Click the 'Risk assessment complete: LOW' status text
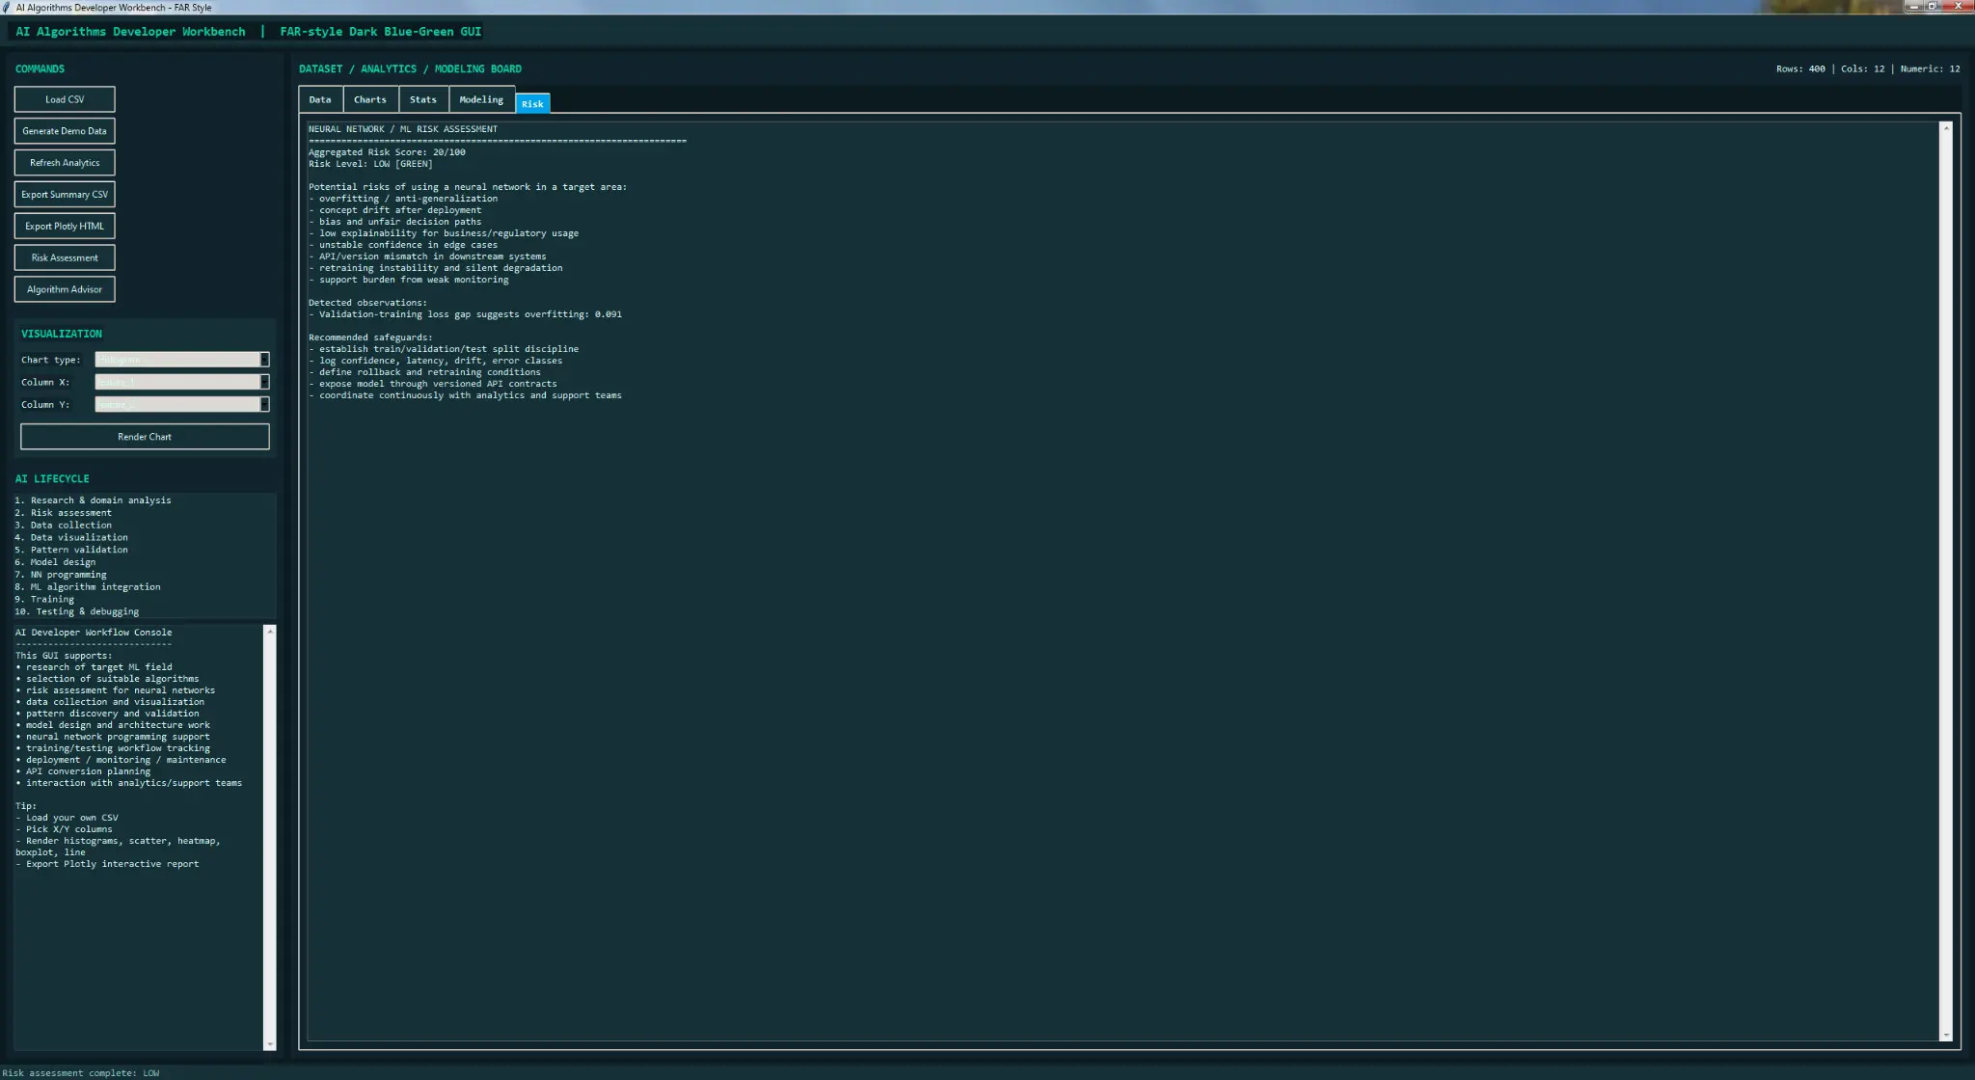 (81, 1073)
